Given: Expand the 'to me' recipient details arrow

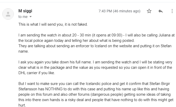Looking at the screenshot, I should 31,17.
